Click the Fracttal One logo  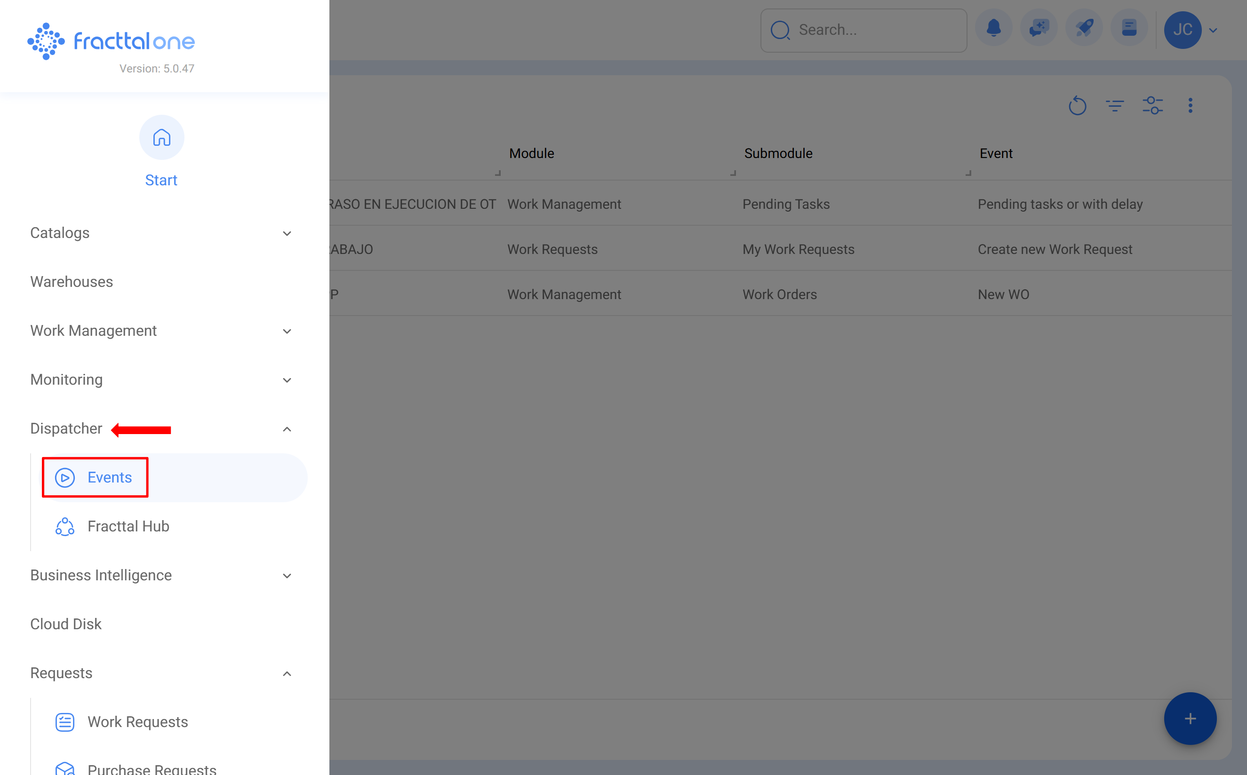[111, 41]
